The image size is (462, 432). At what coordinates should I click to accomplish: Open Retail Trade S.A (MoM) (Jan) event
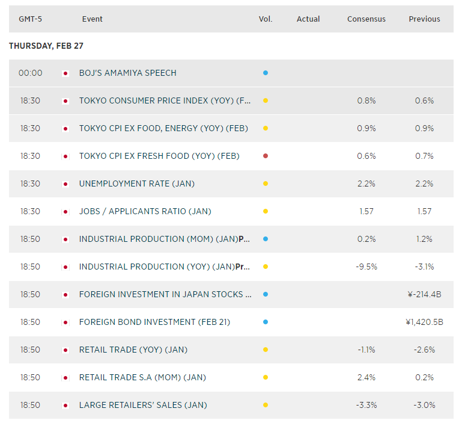point(142,377)
